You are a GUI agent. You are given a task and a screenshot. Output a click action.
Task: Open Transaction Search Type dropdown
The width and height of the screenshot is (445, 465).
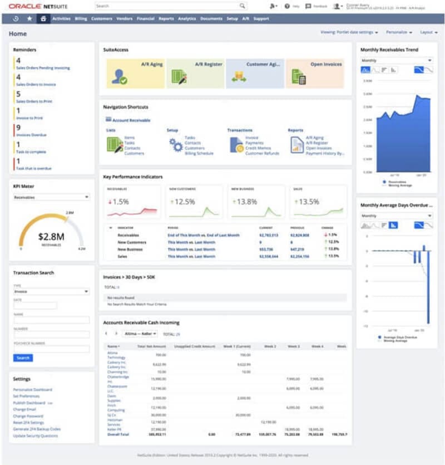tap(51, 291)
